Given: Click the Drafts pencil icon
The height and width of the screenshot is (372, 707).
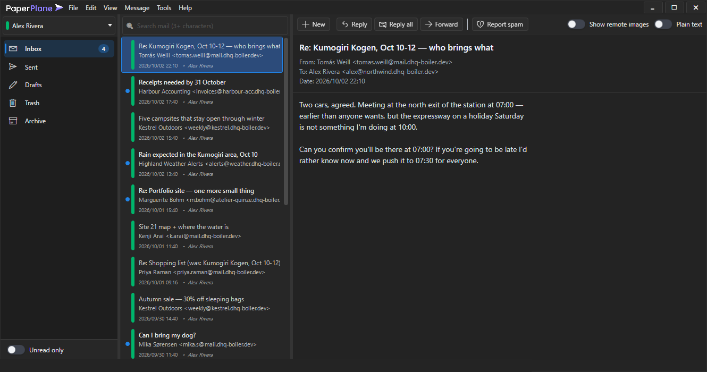Looking at the screenshot, I should point(13,85).
